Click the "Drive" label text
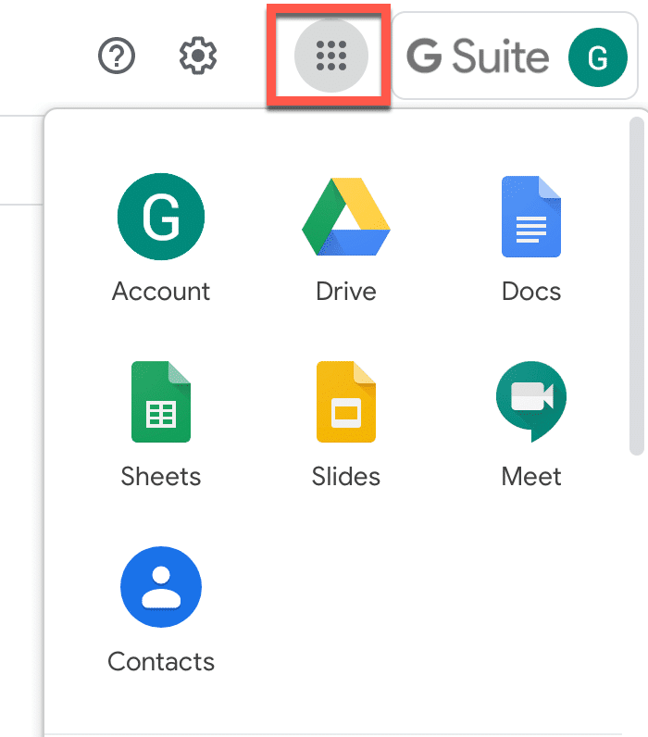648x737 pixels. (x=346, y=292)
